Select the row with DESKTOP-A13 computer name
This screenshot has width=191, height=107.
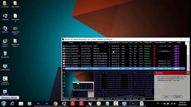click(x=124, y=66)
